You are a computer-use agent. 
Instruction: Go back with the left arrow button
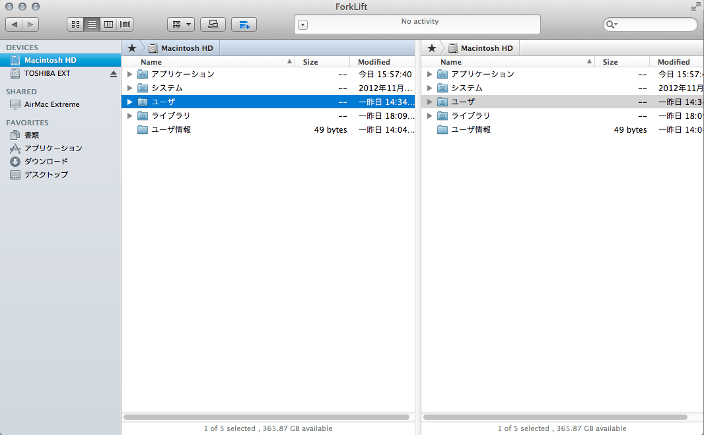pos(14,24)
